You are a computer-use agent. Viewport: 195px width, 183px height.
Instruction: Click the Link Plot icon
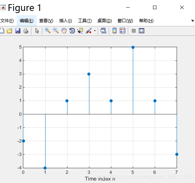[x=104, y=31]
